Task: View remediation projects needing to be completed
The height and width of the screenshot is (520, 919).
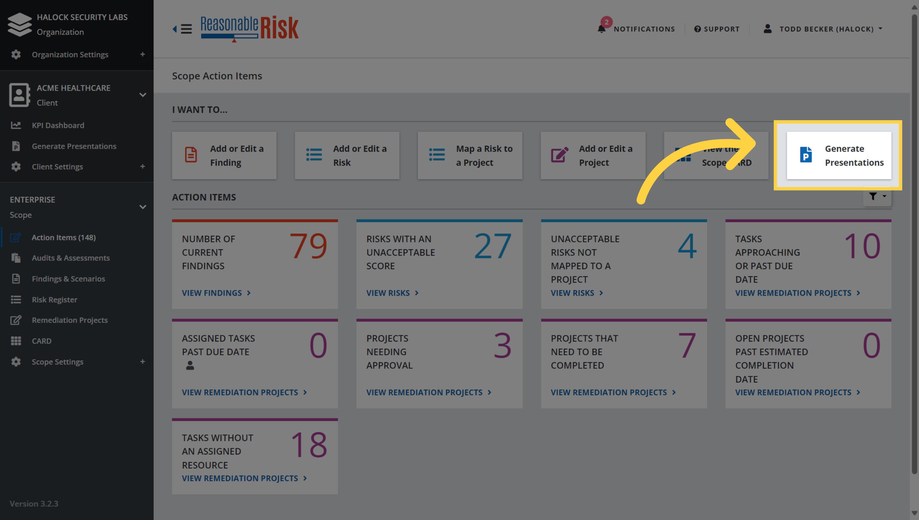Action: (x=614, y=392)
